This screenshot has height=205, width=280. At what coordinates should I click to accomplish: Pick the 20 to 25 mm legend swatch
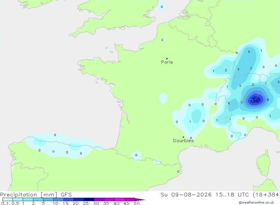point(79,199)
